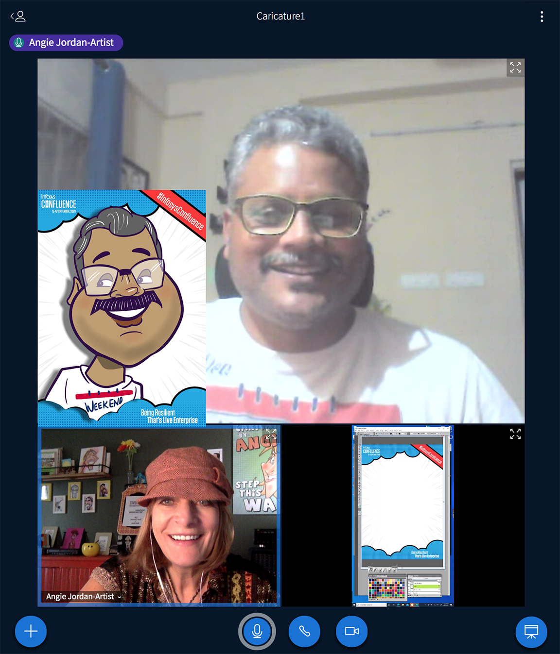The height and width of the screenshot is (654, 560).
Task: Open the presentation screen-share button
Action: [531, 632]
